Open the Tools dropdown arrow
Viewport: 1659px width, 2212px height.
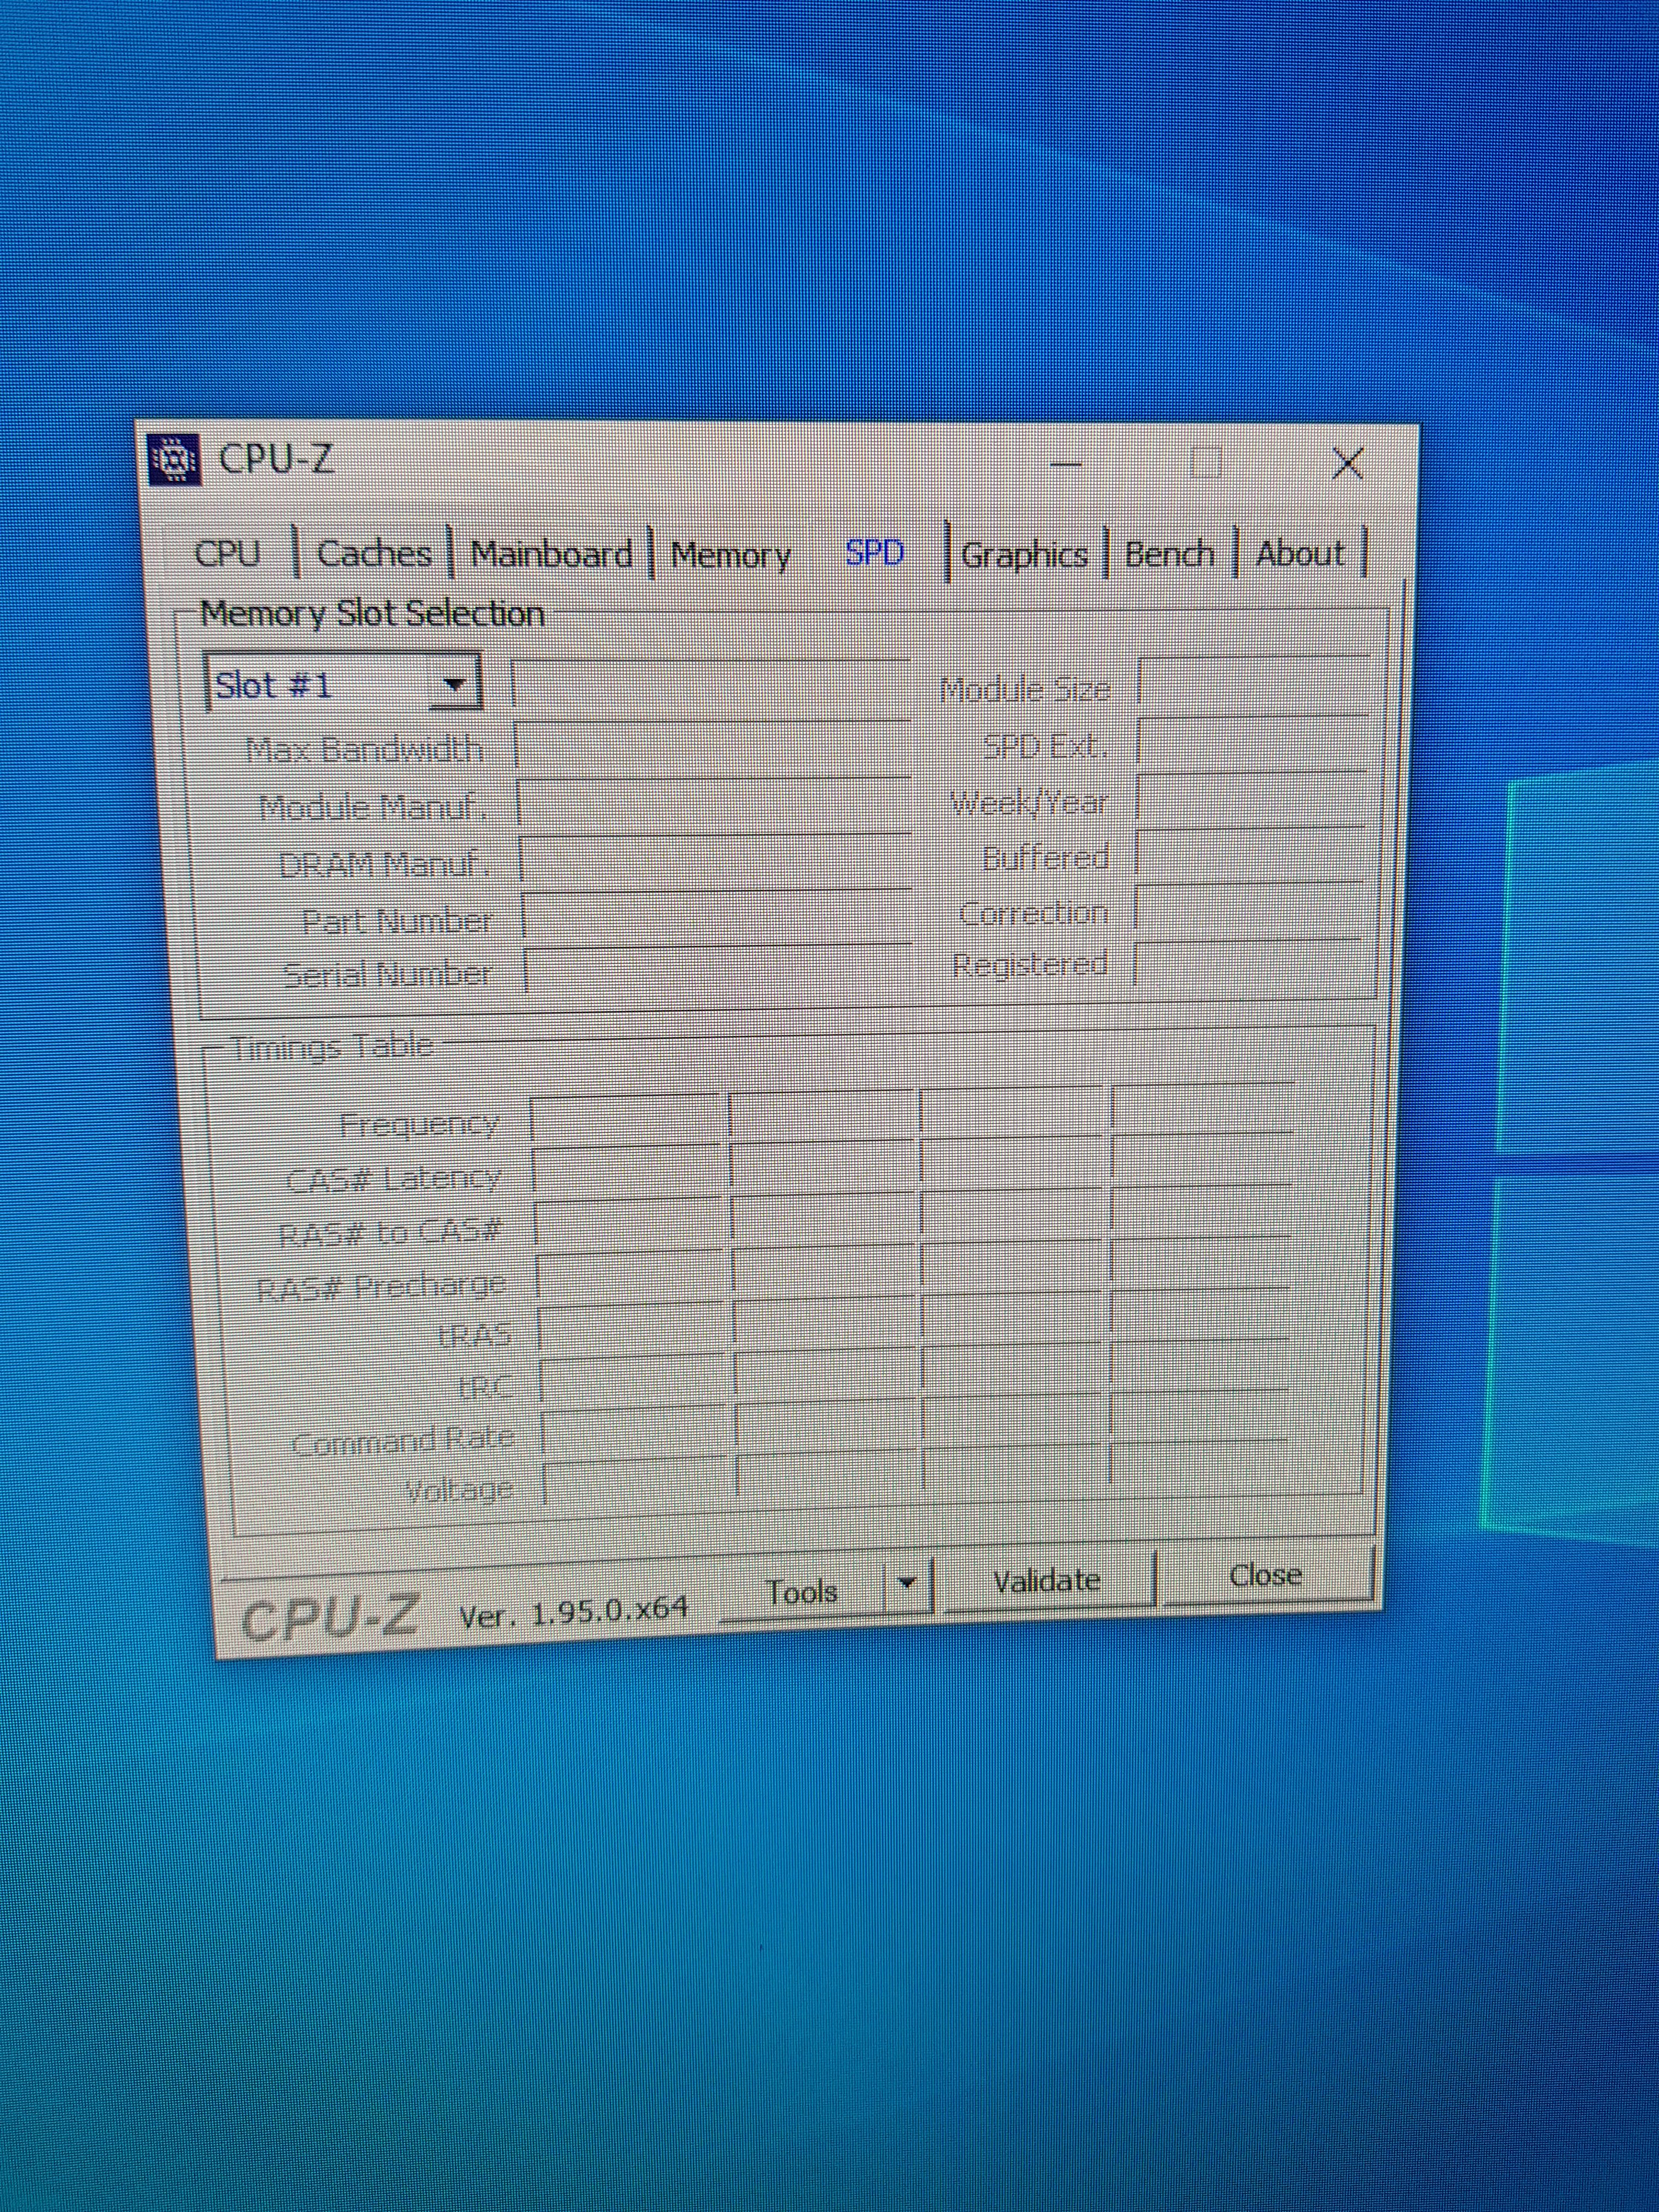907,1582
